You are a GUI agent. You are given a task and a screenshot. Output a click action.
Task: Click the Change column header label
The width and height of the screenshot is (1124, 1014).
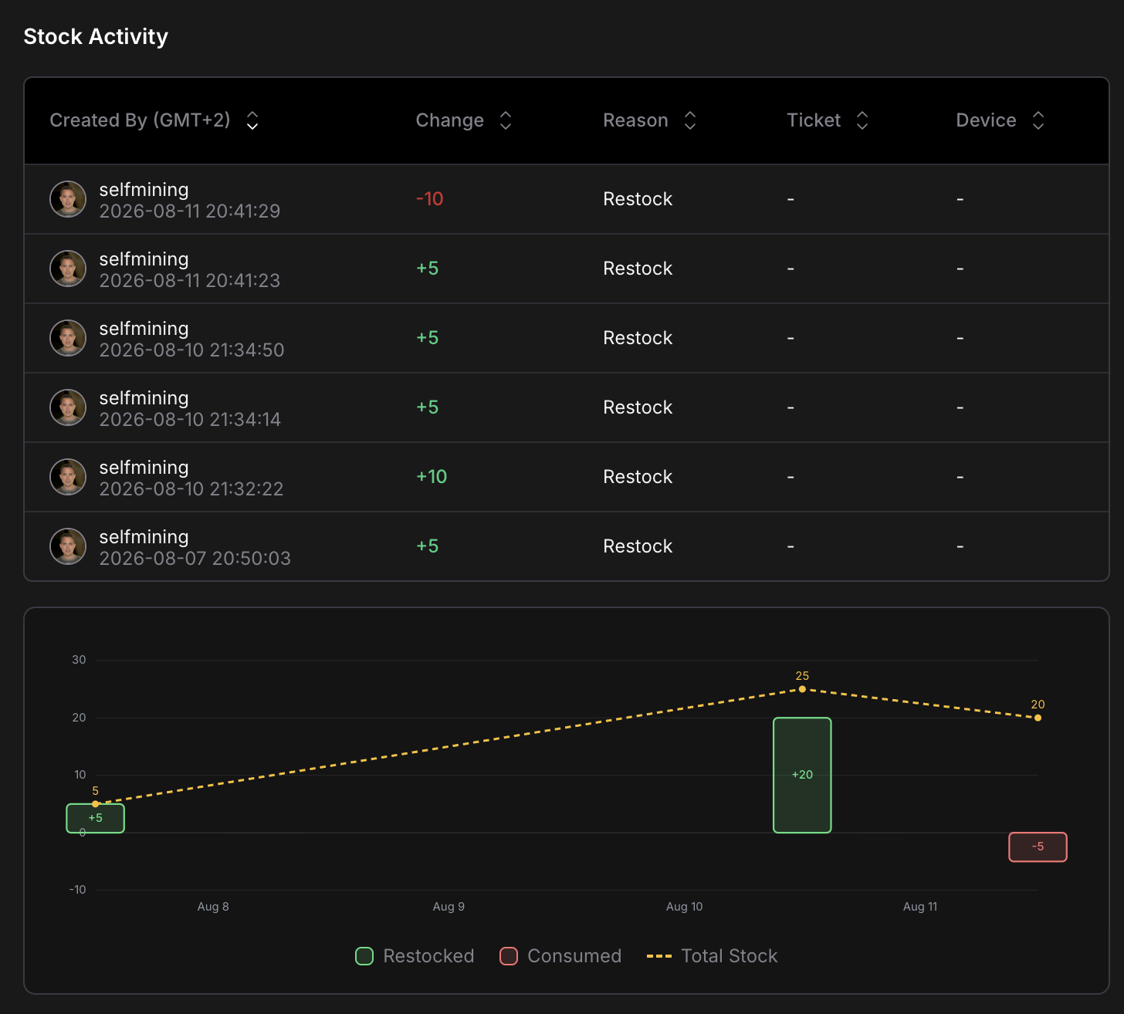tap(450, 120)
